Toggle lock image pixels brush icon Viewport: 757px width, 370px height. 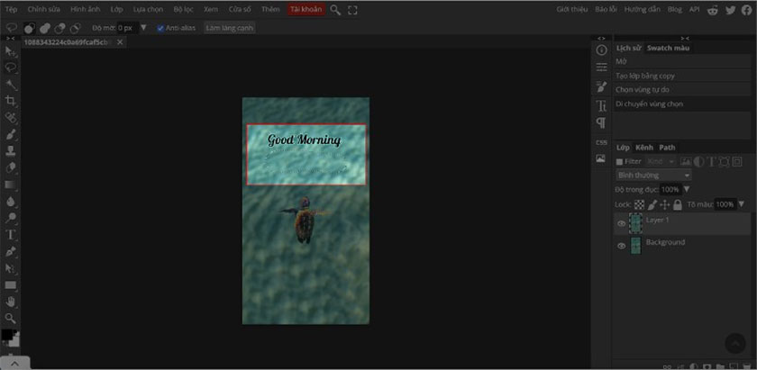pos(652,204)
